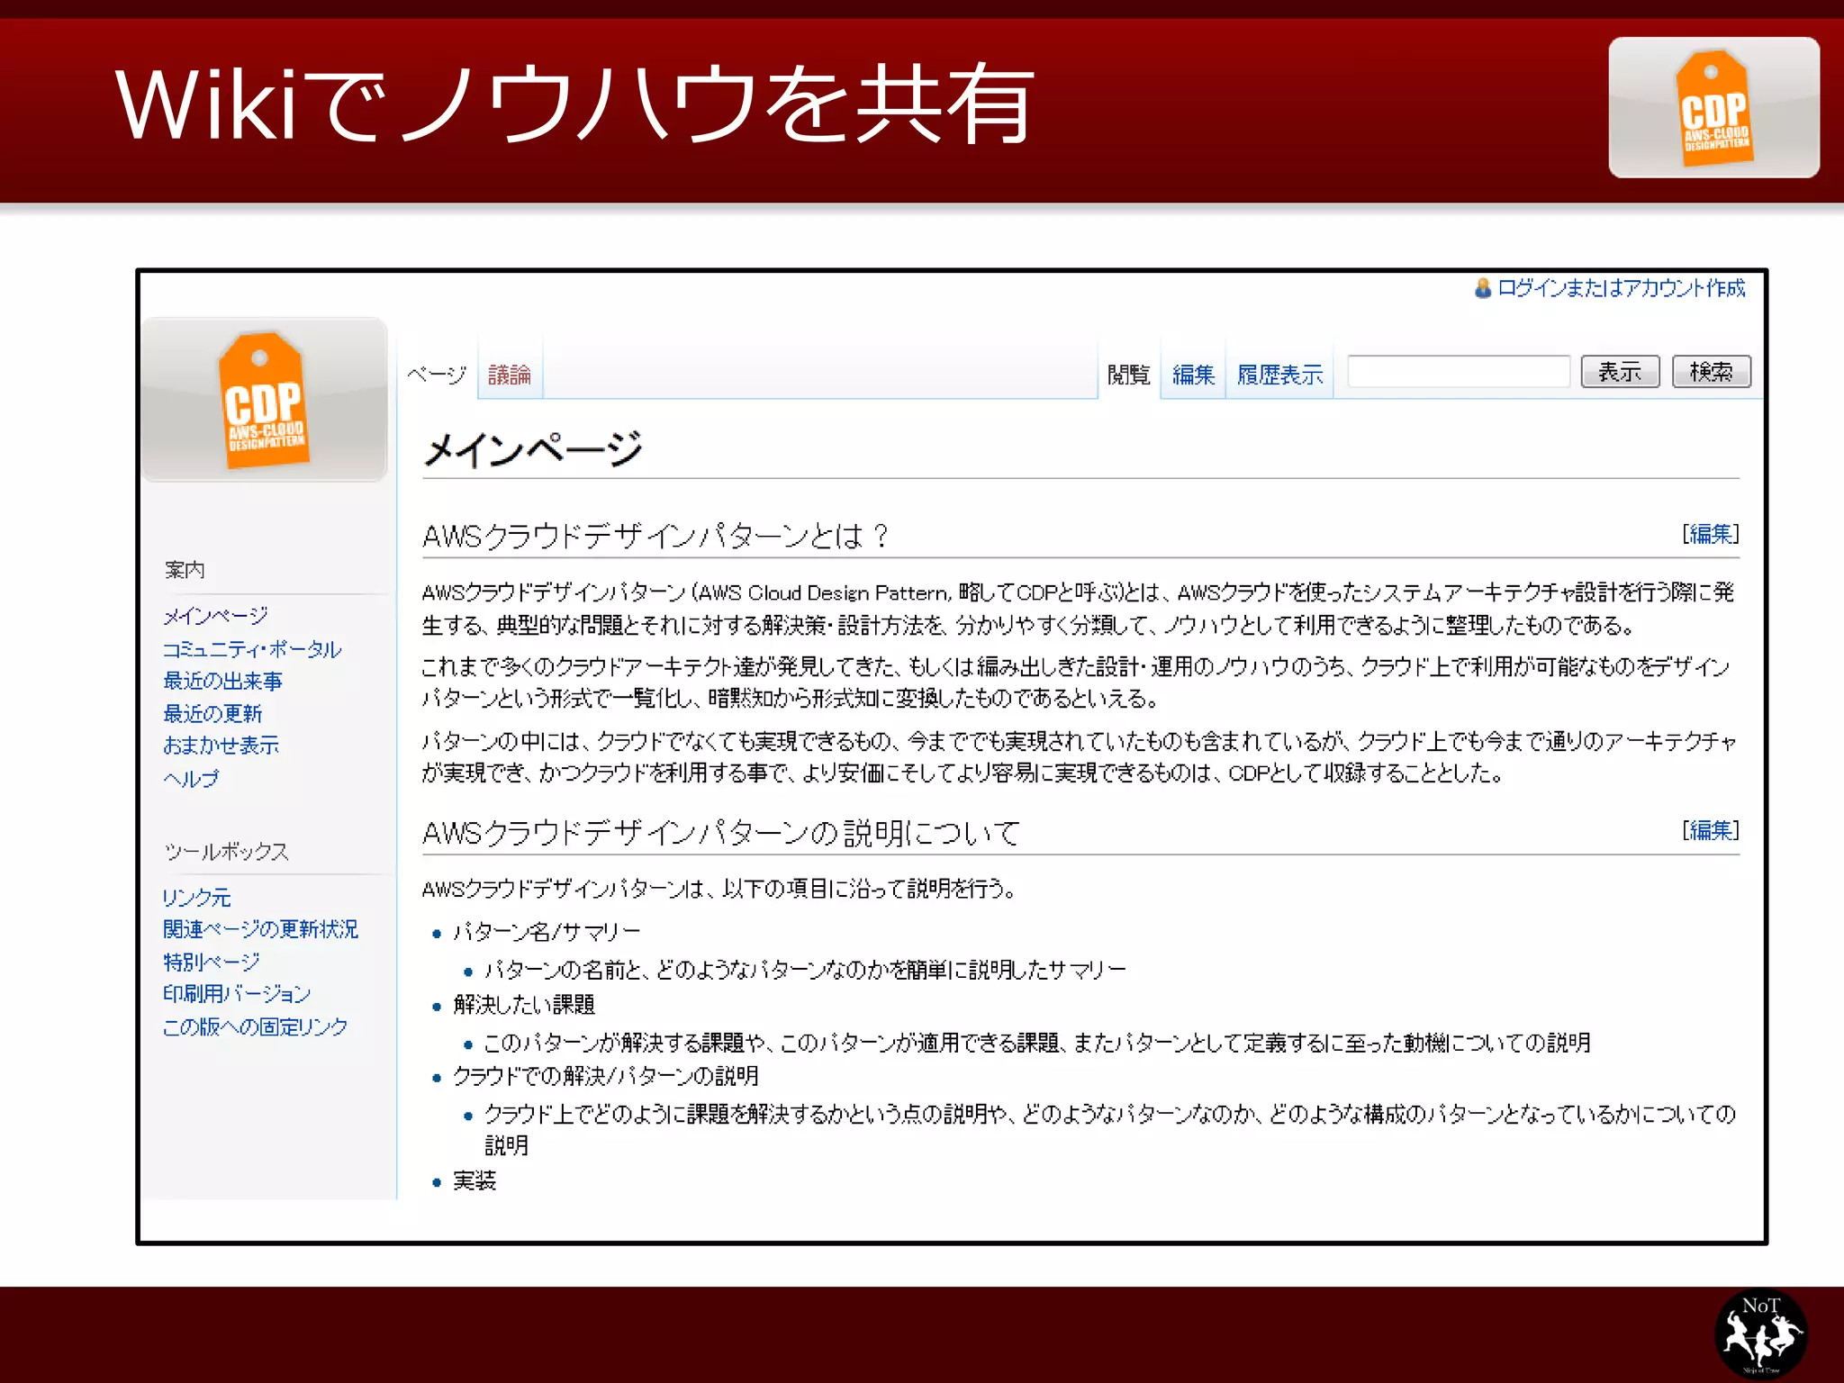
Task: Click the 案内 sidebar heading
Action: 185,570
